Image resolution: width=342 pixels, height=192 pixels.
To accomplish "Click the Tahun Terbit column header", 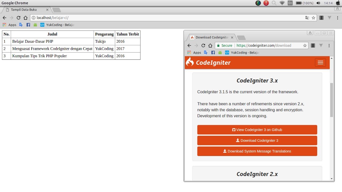I will (128, 34).
